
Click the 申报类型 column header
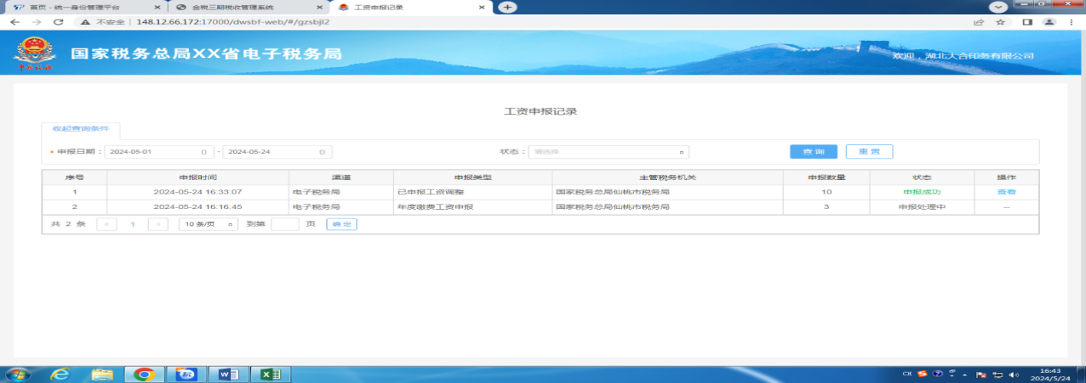point(472,177)
